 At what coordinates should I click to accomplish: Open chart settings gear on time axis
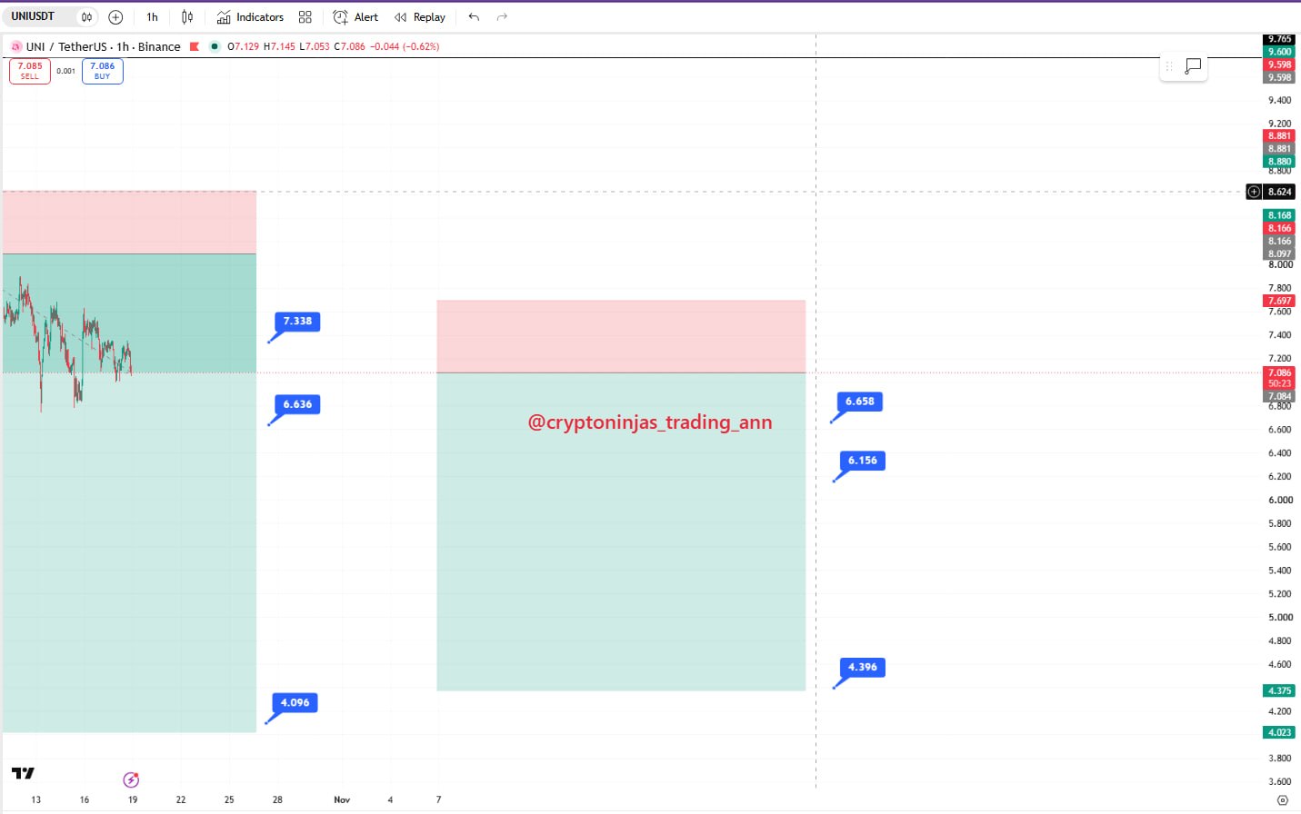1283,800
